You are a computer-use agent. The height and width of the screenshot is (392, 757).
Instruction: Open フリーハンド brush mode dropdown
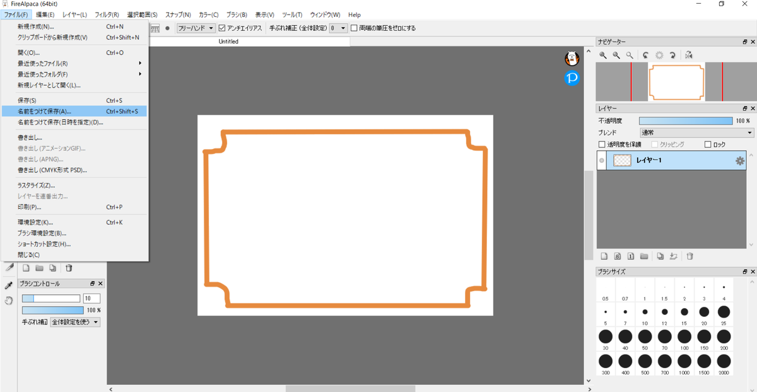pos(196,28)
